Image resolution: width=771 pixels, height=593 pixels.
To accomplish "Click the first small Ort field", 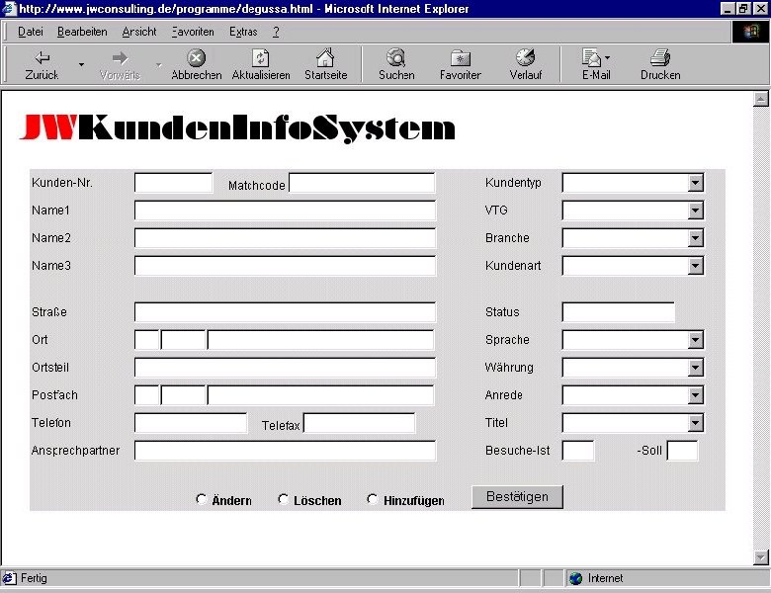I will click(x=147, y=340).
